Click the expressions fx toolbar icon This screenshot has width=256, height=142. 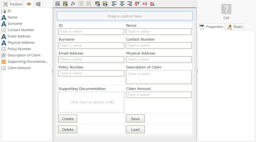click(x=73, y=4)
